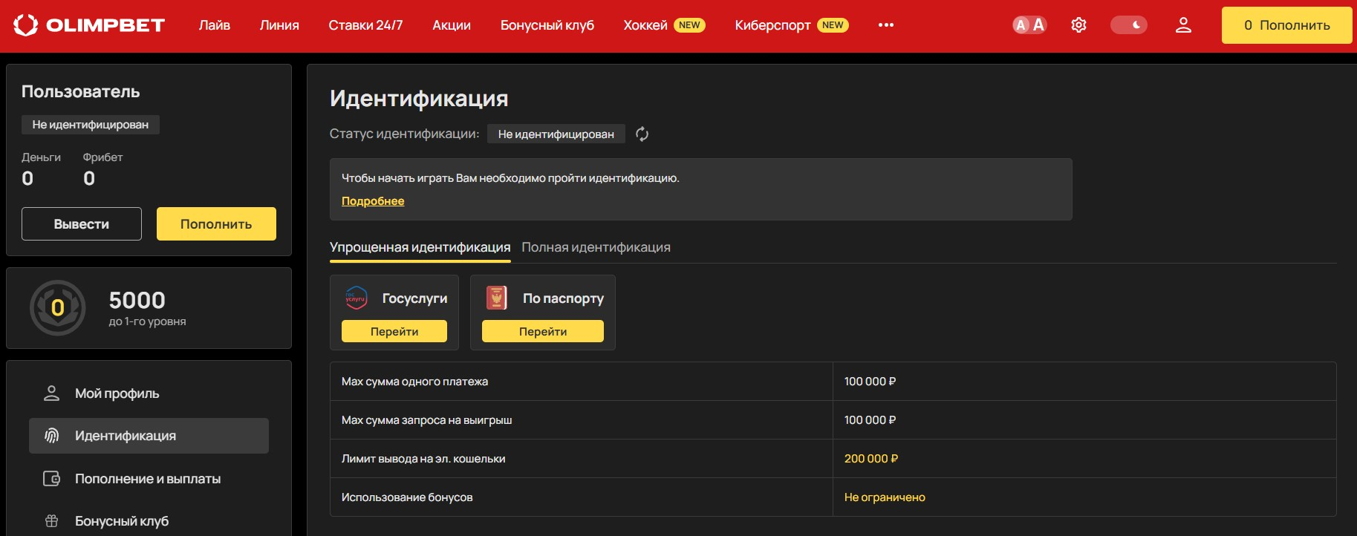The width and height of the screenshot is (1357, 536).
Task: Click the OLIMPBET logo
Action: pos(89,25)
